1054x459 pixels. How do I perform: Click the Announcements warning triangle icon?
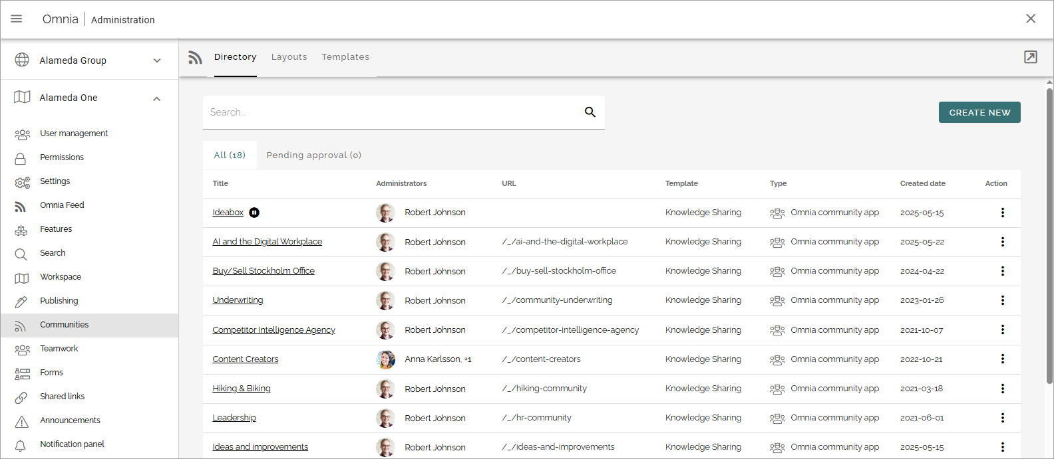click(21, 421)
